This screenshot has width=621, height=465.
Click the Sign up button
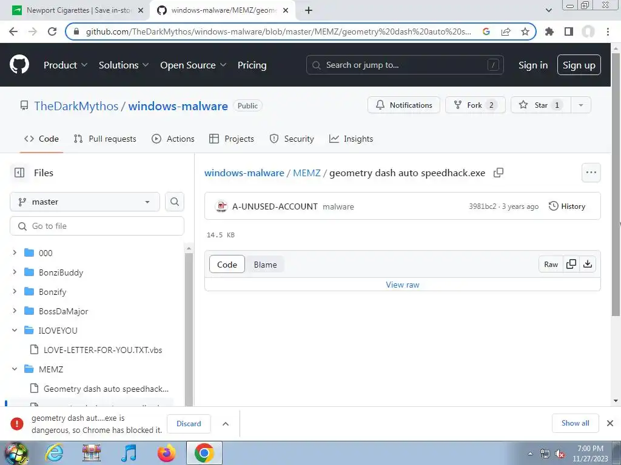click(x=579, y=65)
